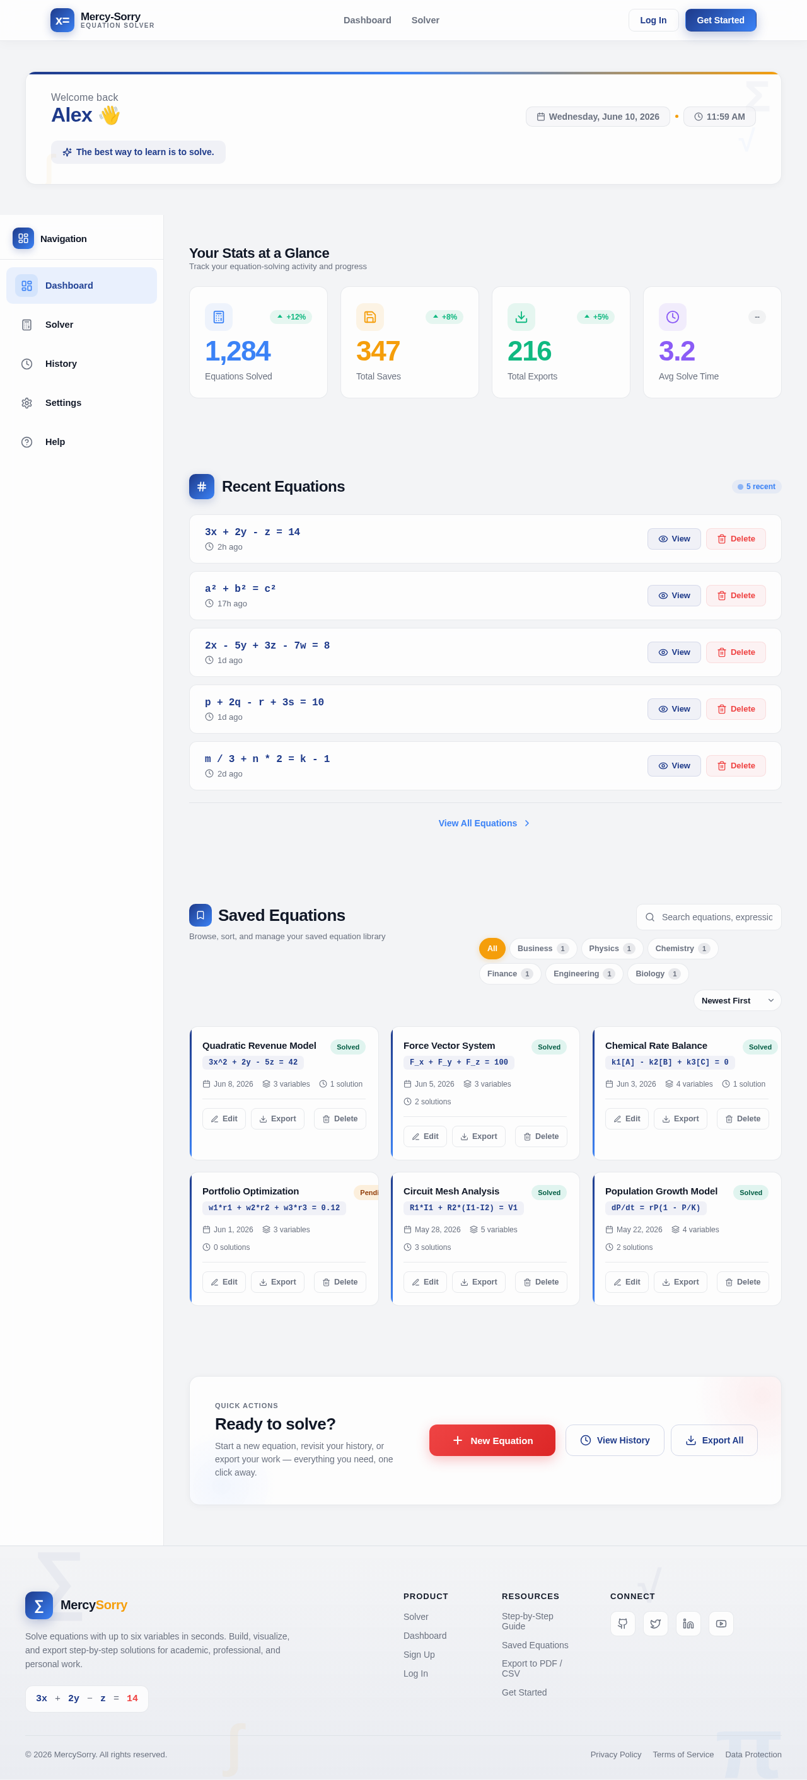Open Help in sidebar navigation
Viewport: 807px width, 1780px height.
point(81,442)
